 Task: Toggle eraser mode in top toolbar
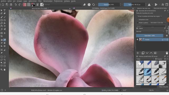[84, 4]
